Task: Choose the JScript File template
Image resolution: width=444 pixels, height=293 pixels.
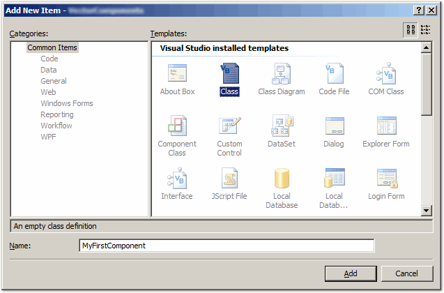Action: click(229, 179)
